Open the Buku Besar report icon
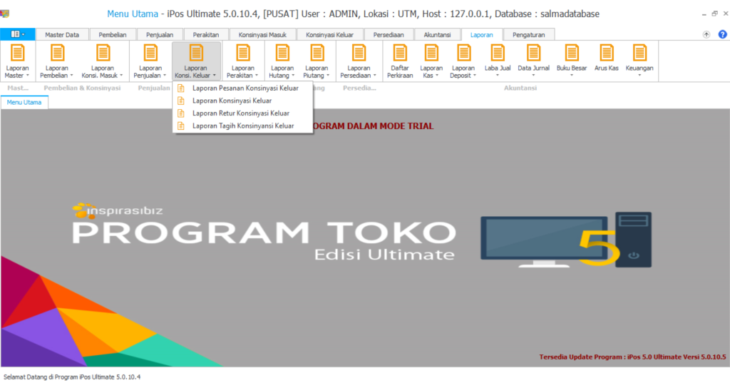 click(572, 53)
